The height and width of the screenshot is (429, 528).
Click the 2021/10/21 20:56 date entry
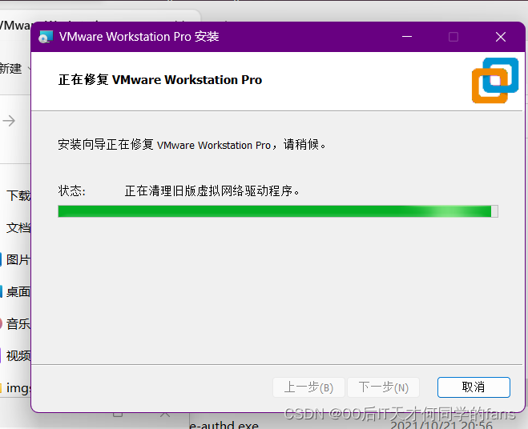coord(441,425)
